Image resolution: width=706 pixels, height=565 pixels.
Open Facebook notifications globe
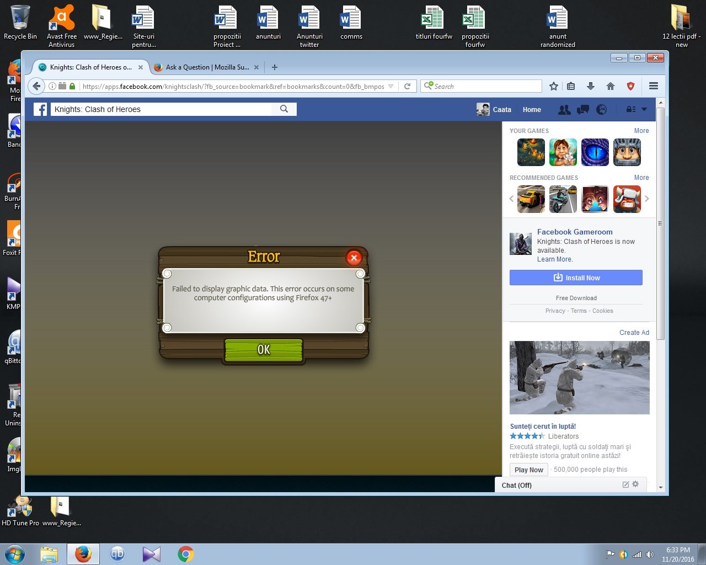tap(602, 110)
